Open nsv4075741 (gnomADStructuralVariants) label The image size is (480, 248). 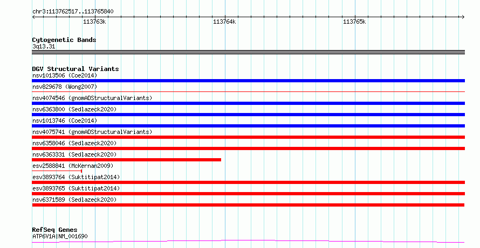(92, 132)
